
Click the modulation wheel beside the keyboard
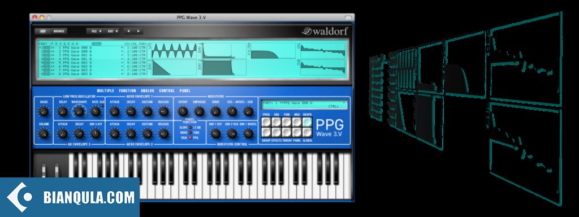[x=57, y=171]
